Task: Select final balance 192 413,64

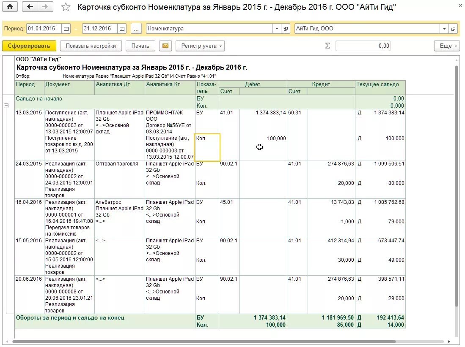Action: point(390,318)
